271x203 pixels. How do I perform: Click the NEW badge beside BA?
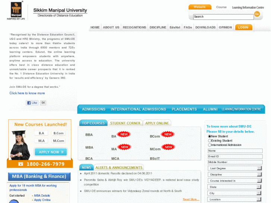[x=124, y=134]
